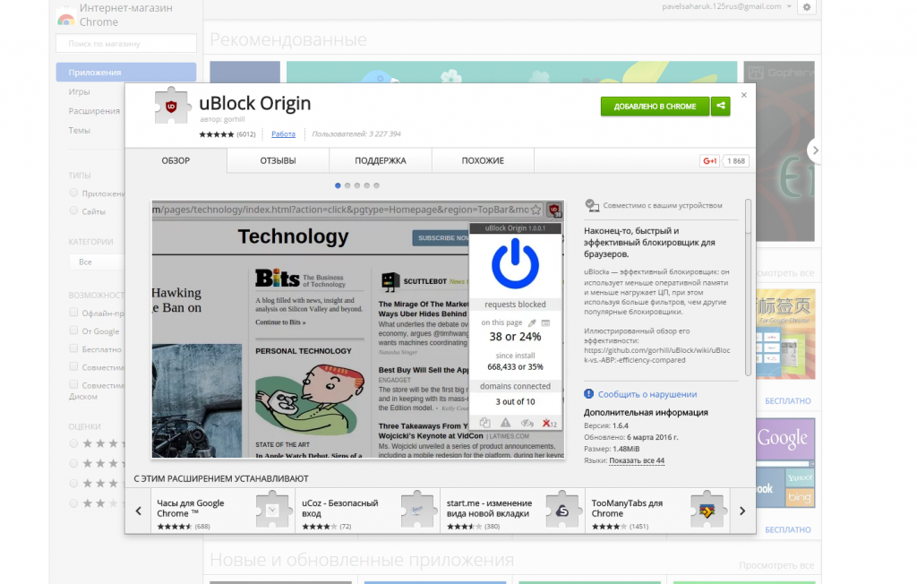
Task: Select the Приложения type radio button
Action: (x=73, y=193)
